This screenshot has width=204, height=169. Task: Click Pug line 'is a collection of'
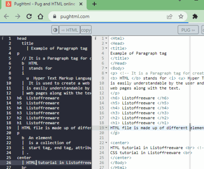(50, 143)
